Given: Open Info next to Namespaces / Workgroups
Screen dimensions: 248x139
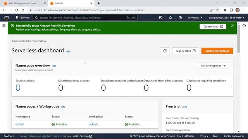Looking at the screenshot, I should tap(63, 107).
